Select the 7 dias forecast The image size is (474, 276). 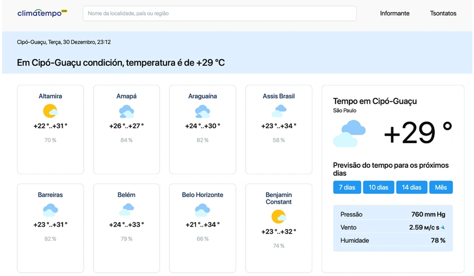tap(347, 188)
